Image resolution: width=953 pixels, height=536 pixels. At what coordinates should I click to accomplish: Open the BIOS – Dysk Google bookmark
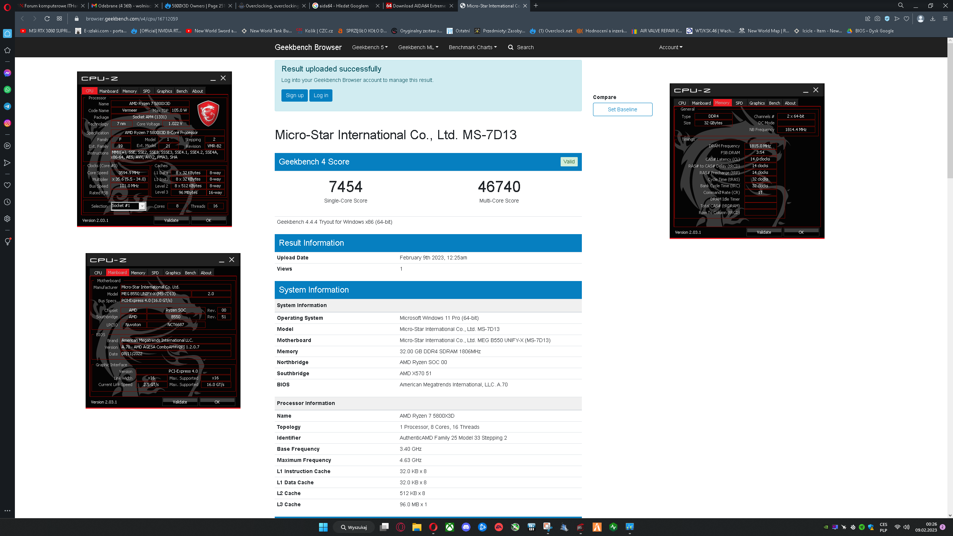click(x=870, y=31)
